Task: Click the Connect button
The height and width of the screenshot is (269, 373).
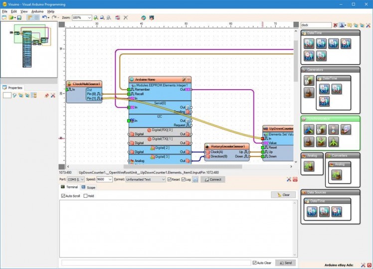Action: [212, 179]
